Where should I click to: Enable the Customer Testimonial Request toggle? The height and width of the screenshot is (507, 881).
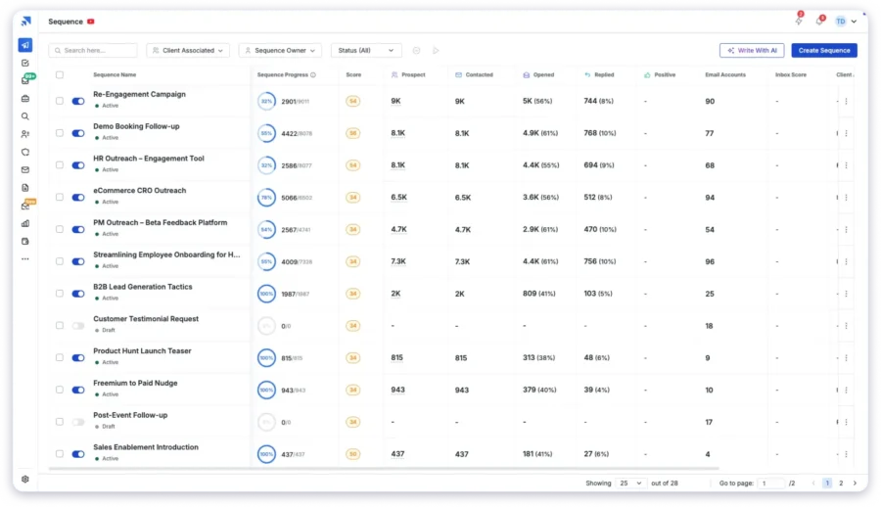78,326
